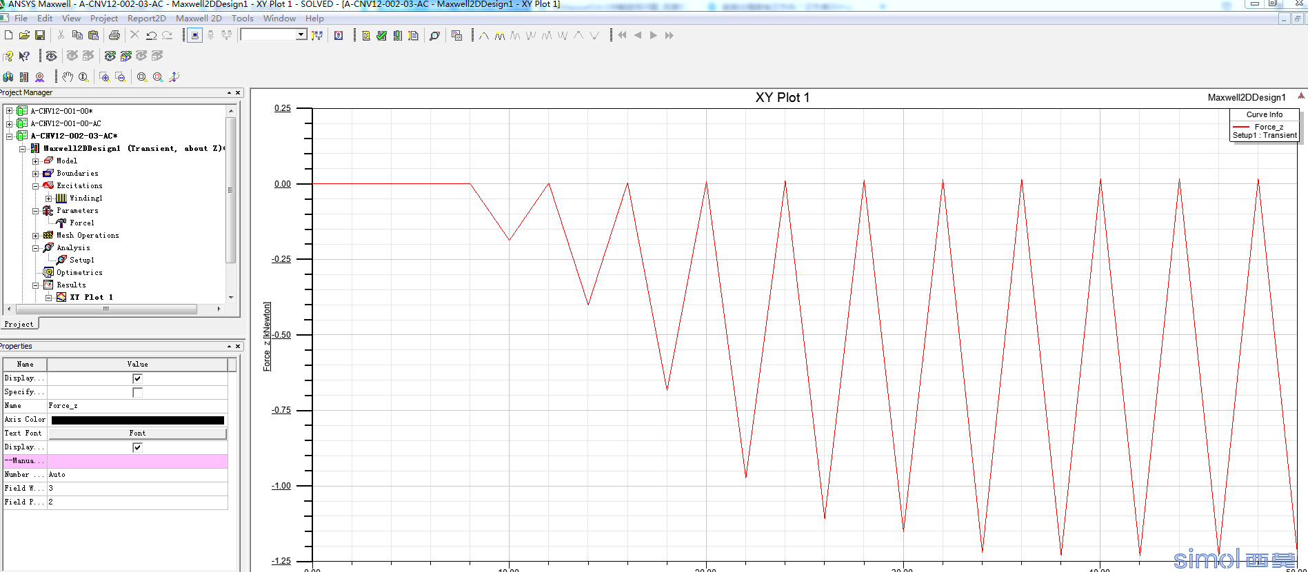Click the Copy icon in toolbar
The height and width of the screenshot is (572, 1308).
(x=77, y=35)
